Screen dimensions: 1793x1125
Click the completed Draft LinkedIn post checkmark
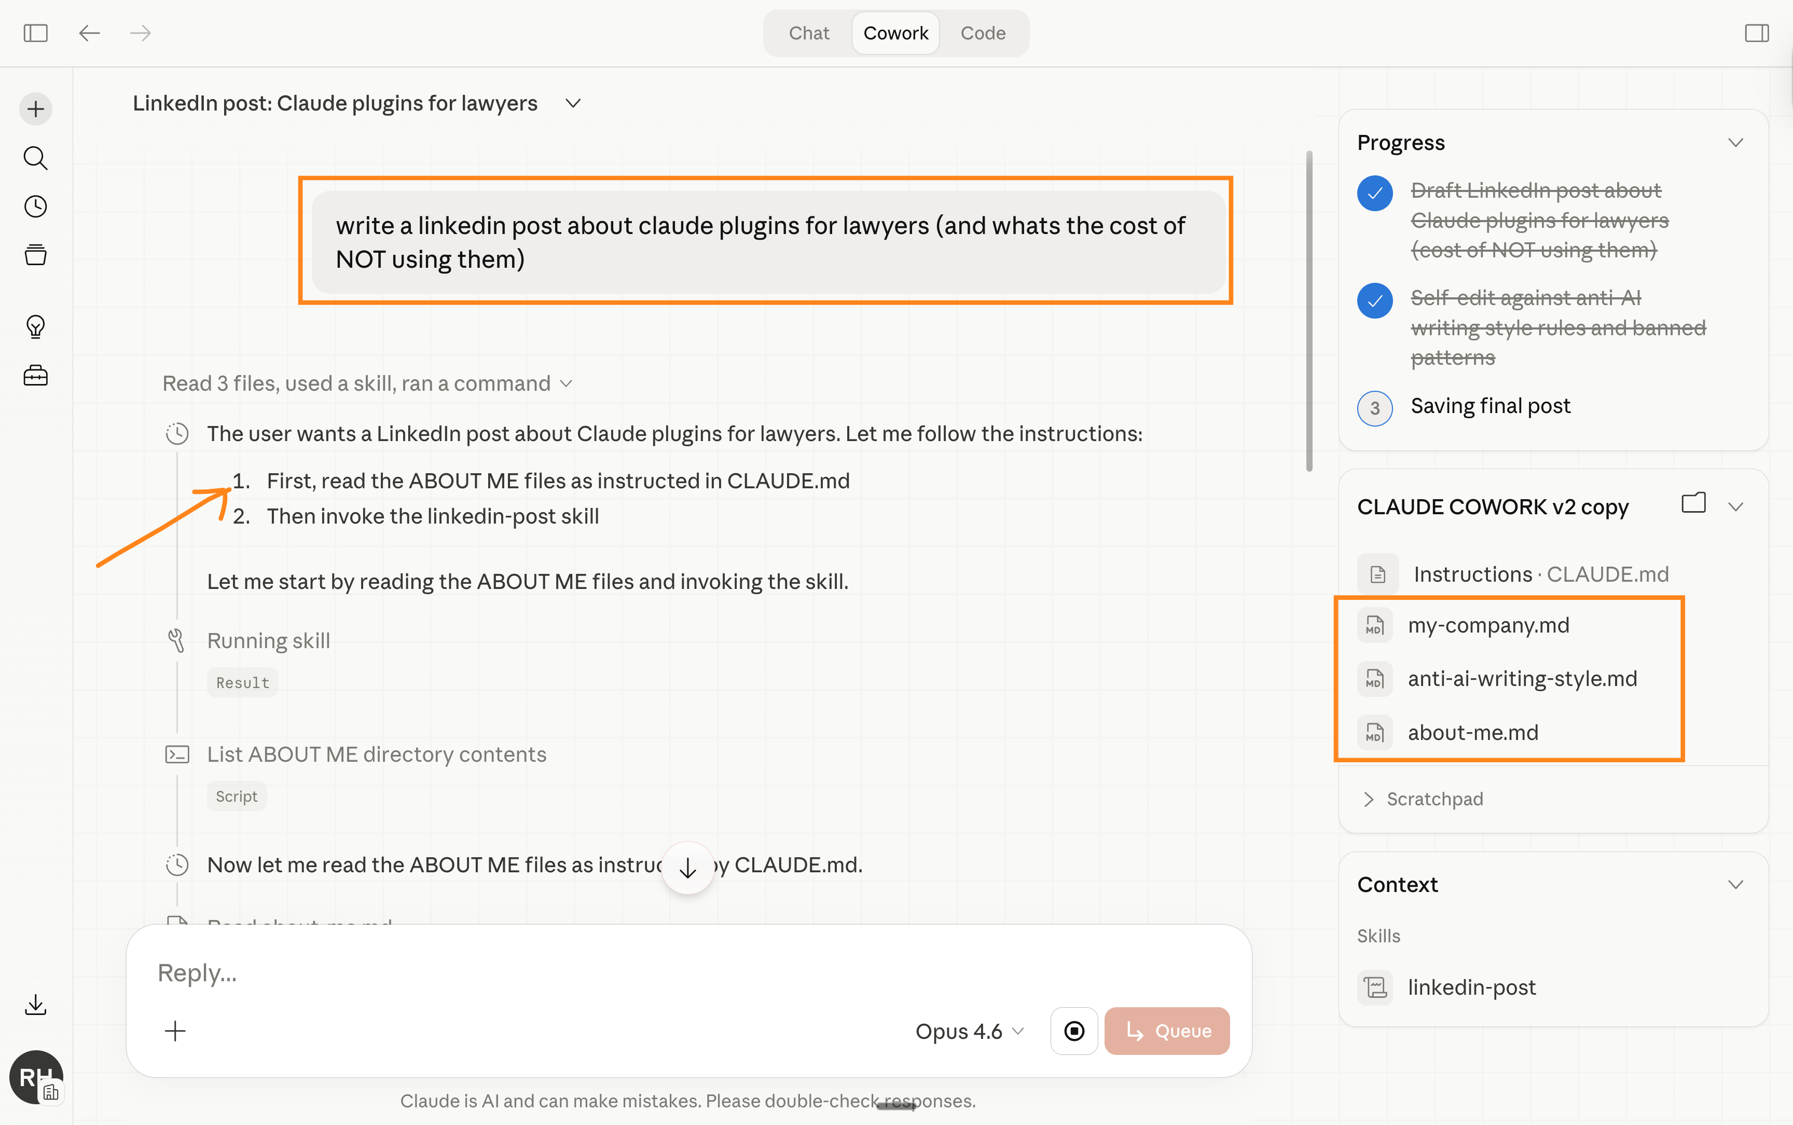[x=1374, y=194]
